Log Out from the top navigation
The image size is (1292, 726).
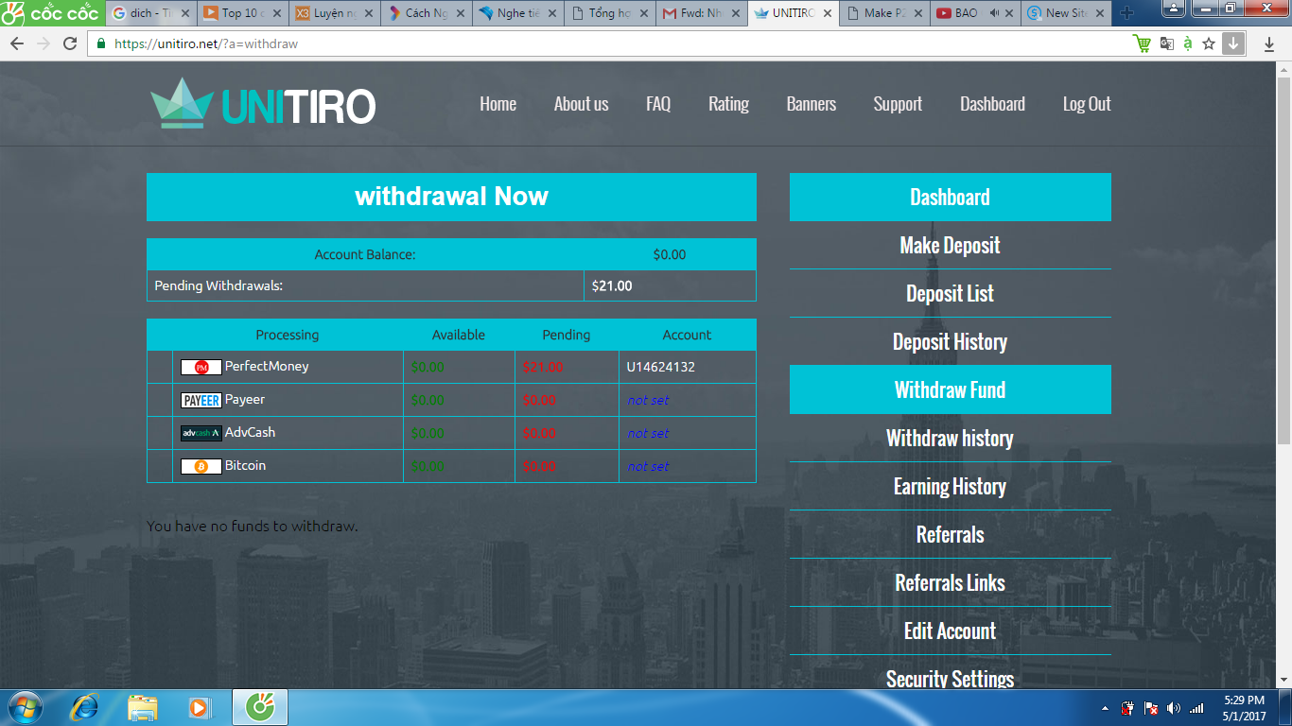1087,104
